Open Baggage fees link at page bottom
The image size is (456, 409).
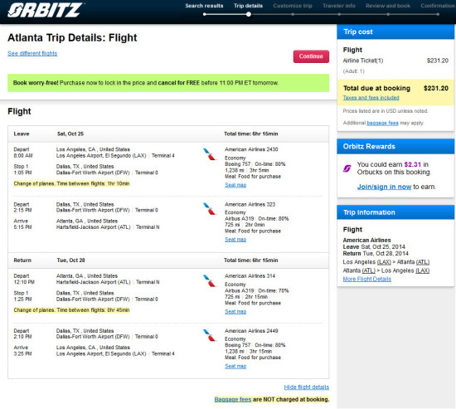pos(233,399)
